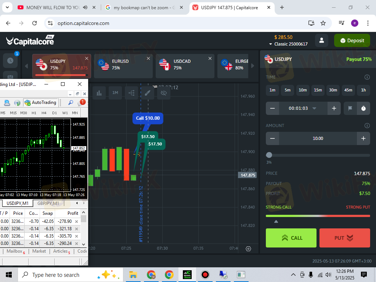Go back with the browser back arrow
Screen dimensions: 376x282
[x=8, y=23]
